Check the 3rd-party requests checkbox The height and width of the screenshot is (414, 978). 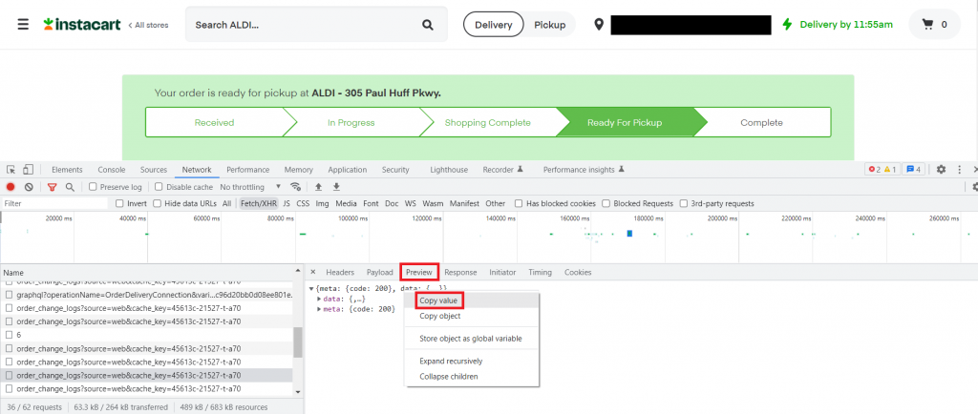[x=684, y=203]
